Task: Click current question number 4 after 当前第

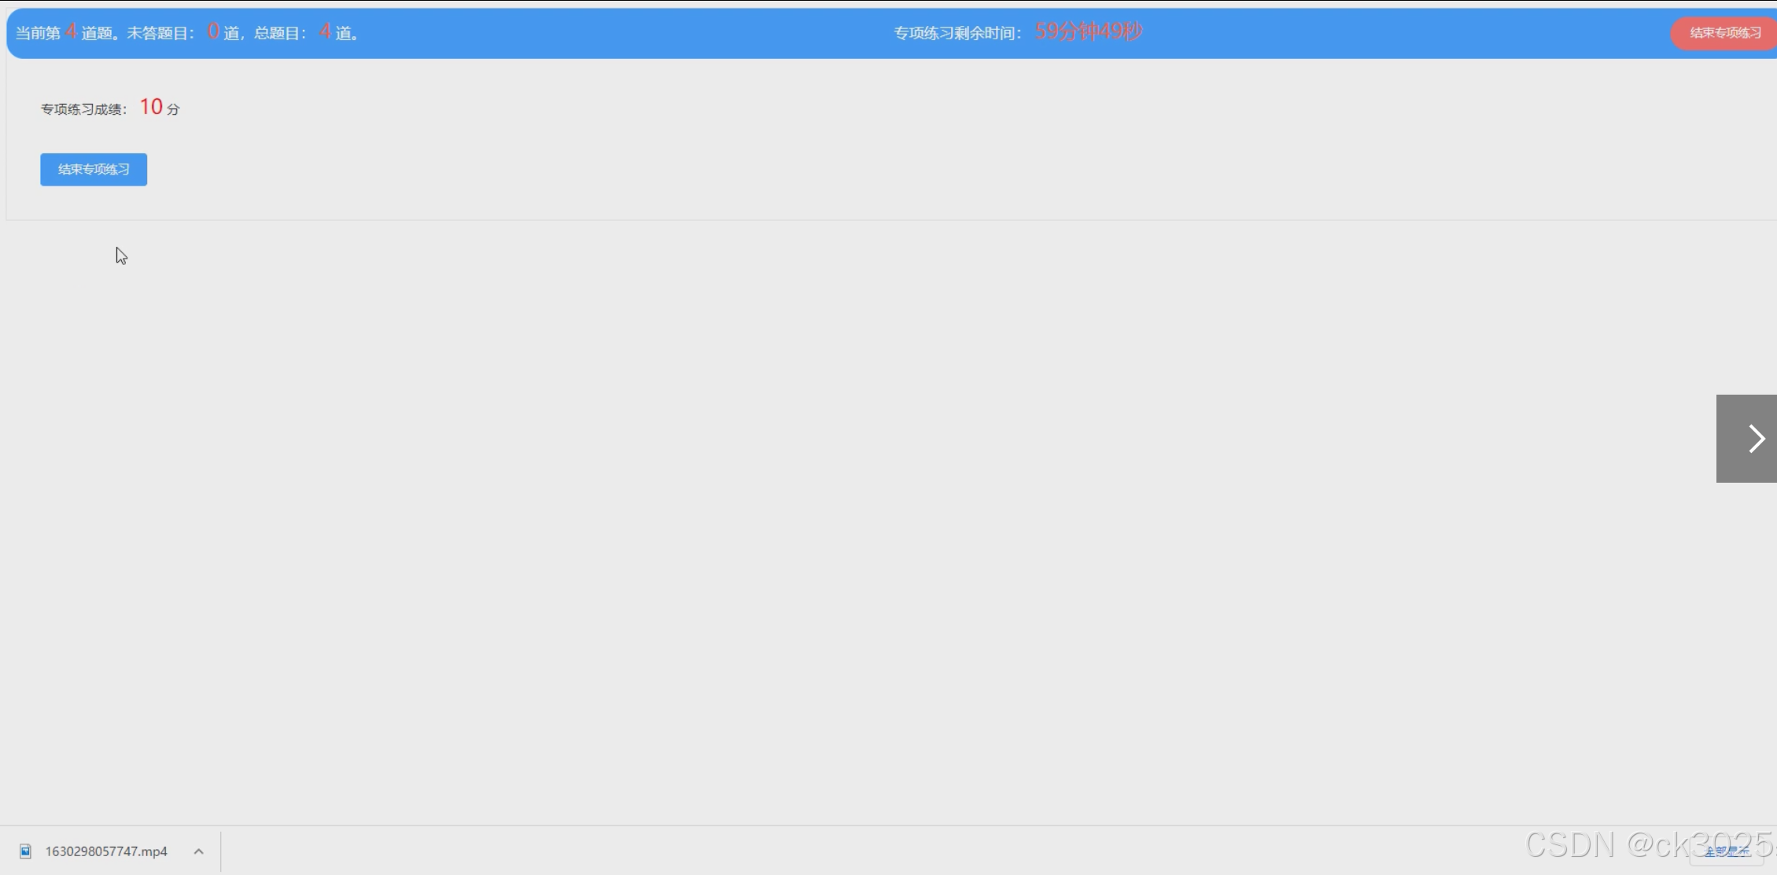Action: click(x=71, y=32)
